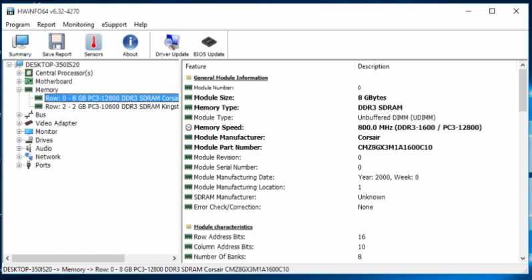The width and height of the screenshot is (532, 280).
Task: Expand the Audio node
Action: [x=19, y=149]
